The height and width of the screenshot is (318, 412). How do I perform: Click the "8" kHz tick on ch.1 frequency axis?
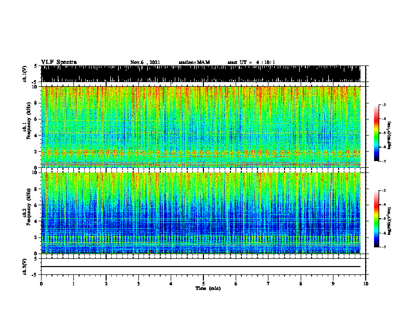[x=36, y=103]
